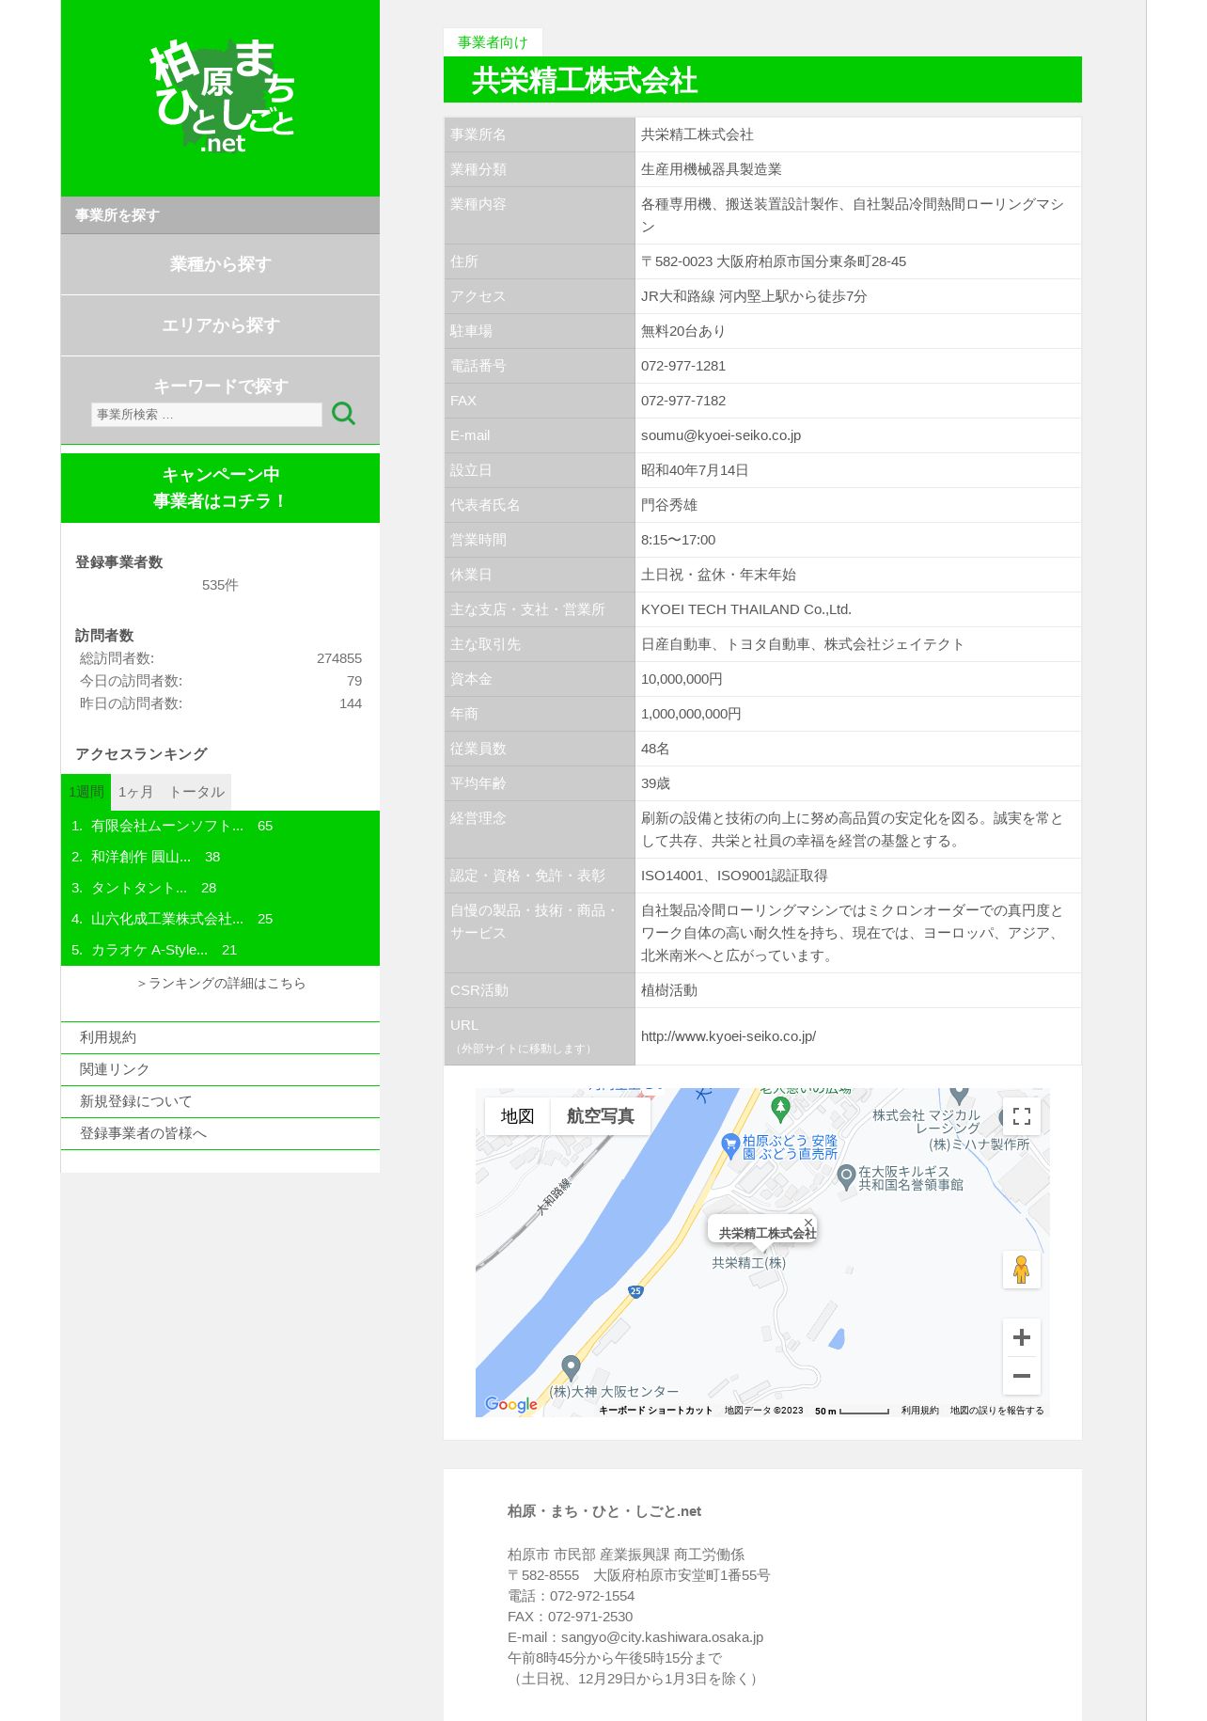Click 代表者氏名 value 門谷秀雄
Viewport: 1207px width, 1721px height.
[669, 505]
